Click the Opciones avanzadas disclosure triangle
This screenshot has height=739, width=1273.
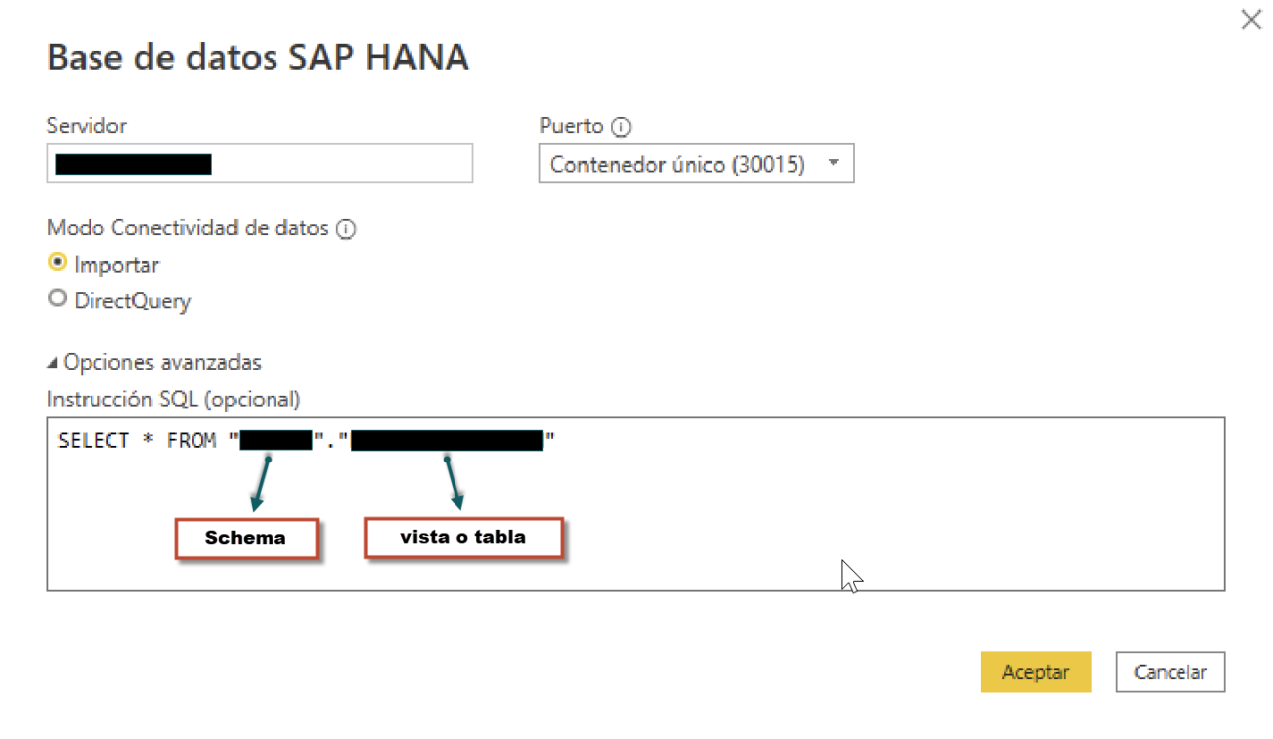(54, 362)
